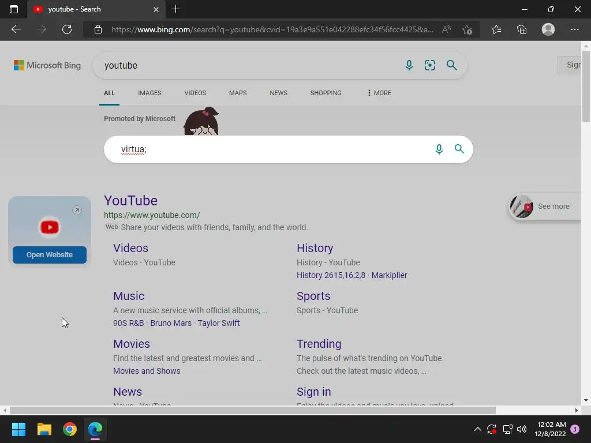Open Edge Settings and more menu
The image size is (591, 443).
pos(574,29)
